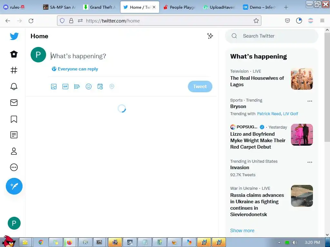This screenshot has width=330, height=247.
Task: Open the Invasion trending topic
Action: click(x=239, y=167)
